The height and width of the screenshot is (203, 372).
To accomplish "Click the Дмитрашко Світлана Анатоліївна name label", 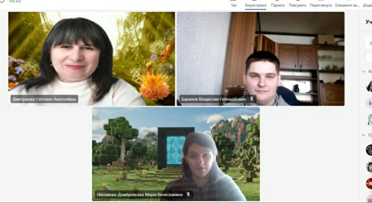I will coord(44,100).
